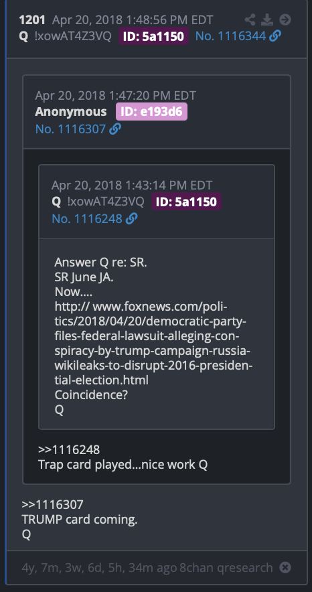Viewport: 312px width, 592px height.
Task: Click the 8chan qresearch source label
Action: [226, 567]
